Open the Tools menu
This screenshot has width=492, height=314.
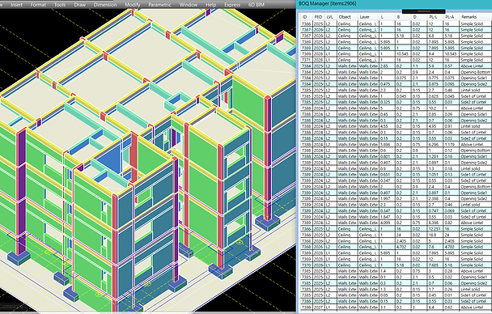60,5
